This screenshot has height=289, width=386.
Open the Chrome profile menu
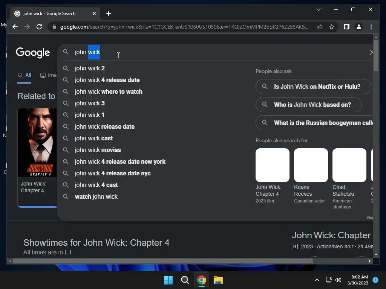click(359, 27)
